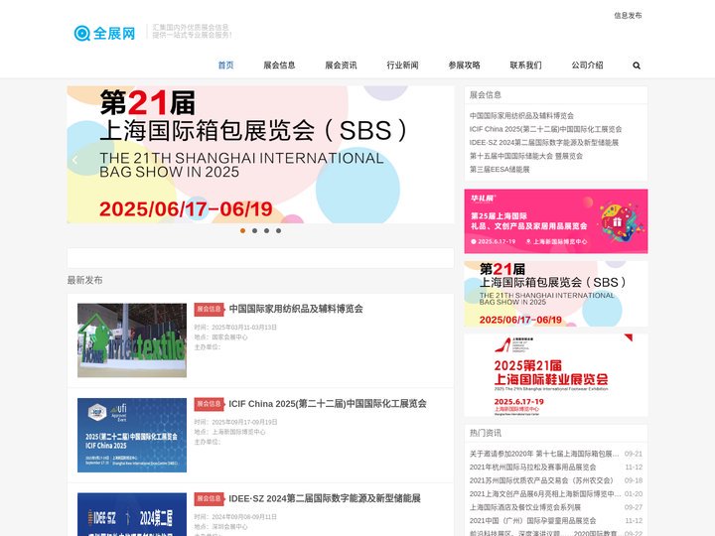Open news 关于邀请参加2020年第十七届上海国际箱包展
The width and height of the screenshot is (715, 536).
(544, 454)
